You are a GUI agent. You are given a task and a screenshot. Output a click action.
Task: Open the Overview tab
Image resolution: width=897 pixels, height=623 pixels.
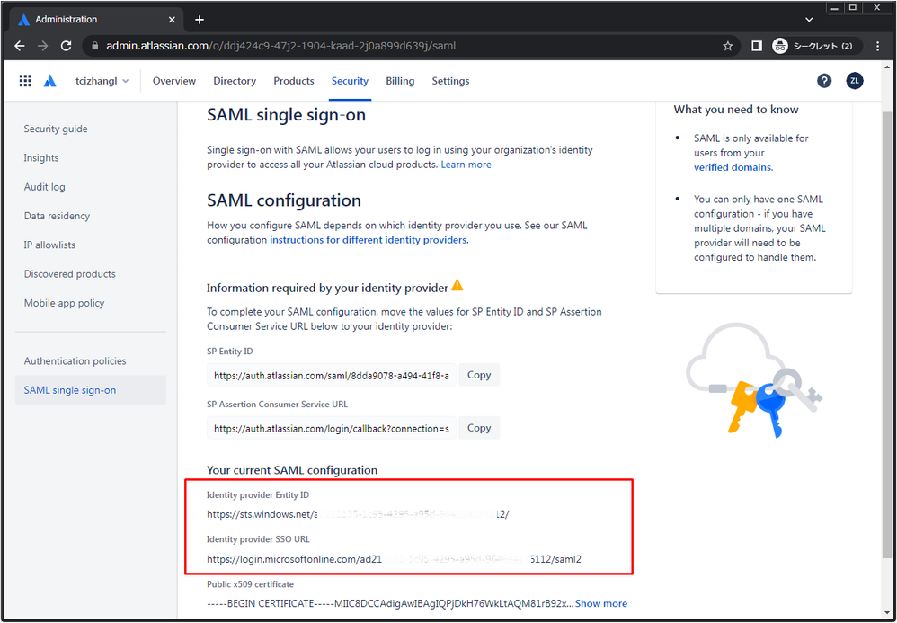[174, 81]
